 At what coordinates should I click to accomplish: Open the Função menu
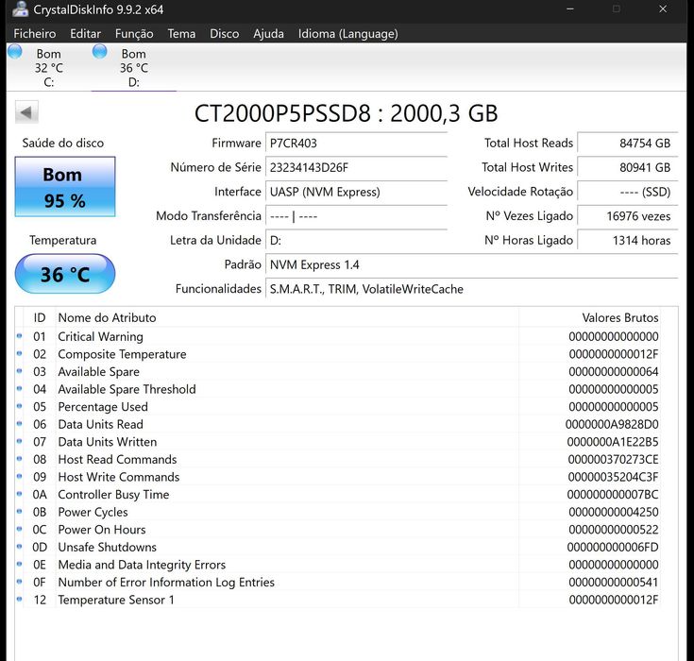pyautogui.click(x=134, y=34)
